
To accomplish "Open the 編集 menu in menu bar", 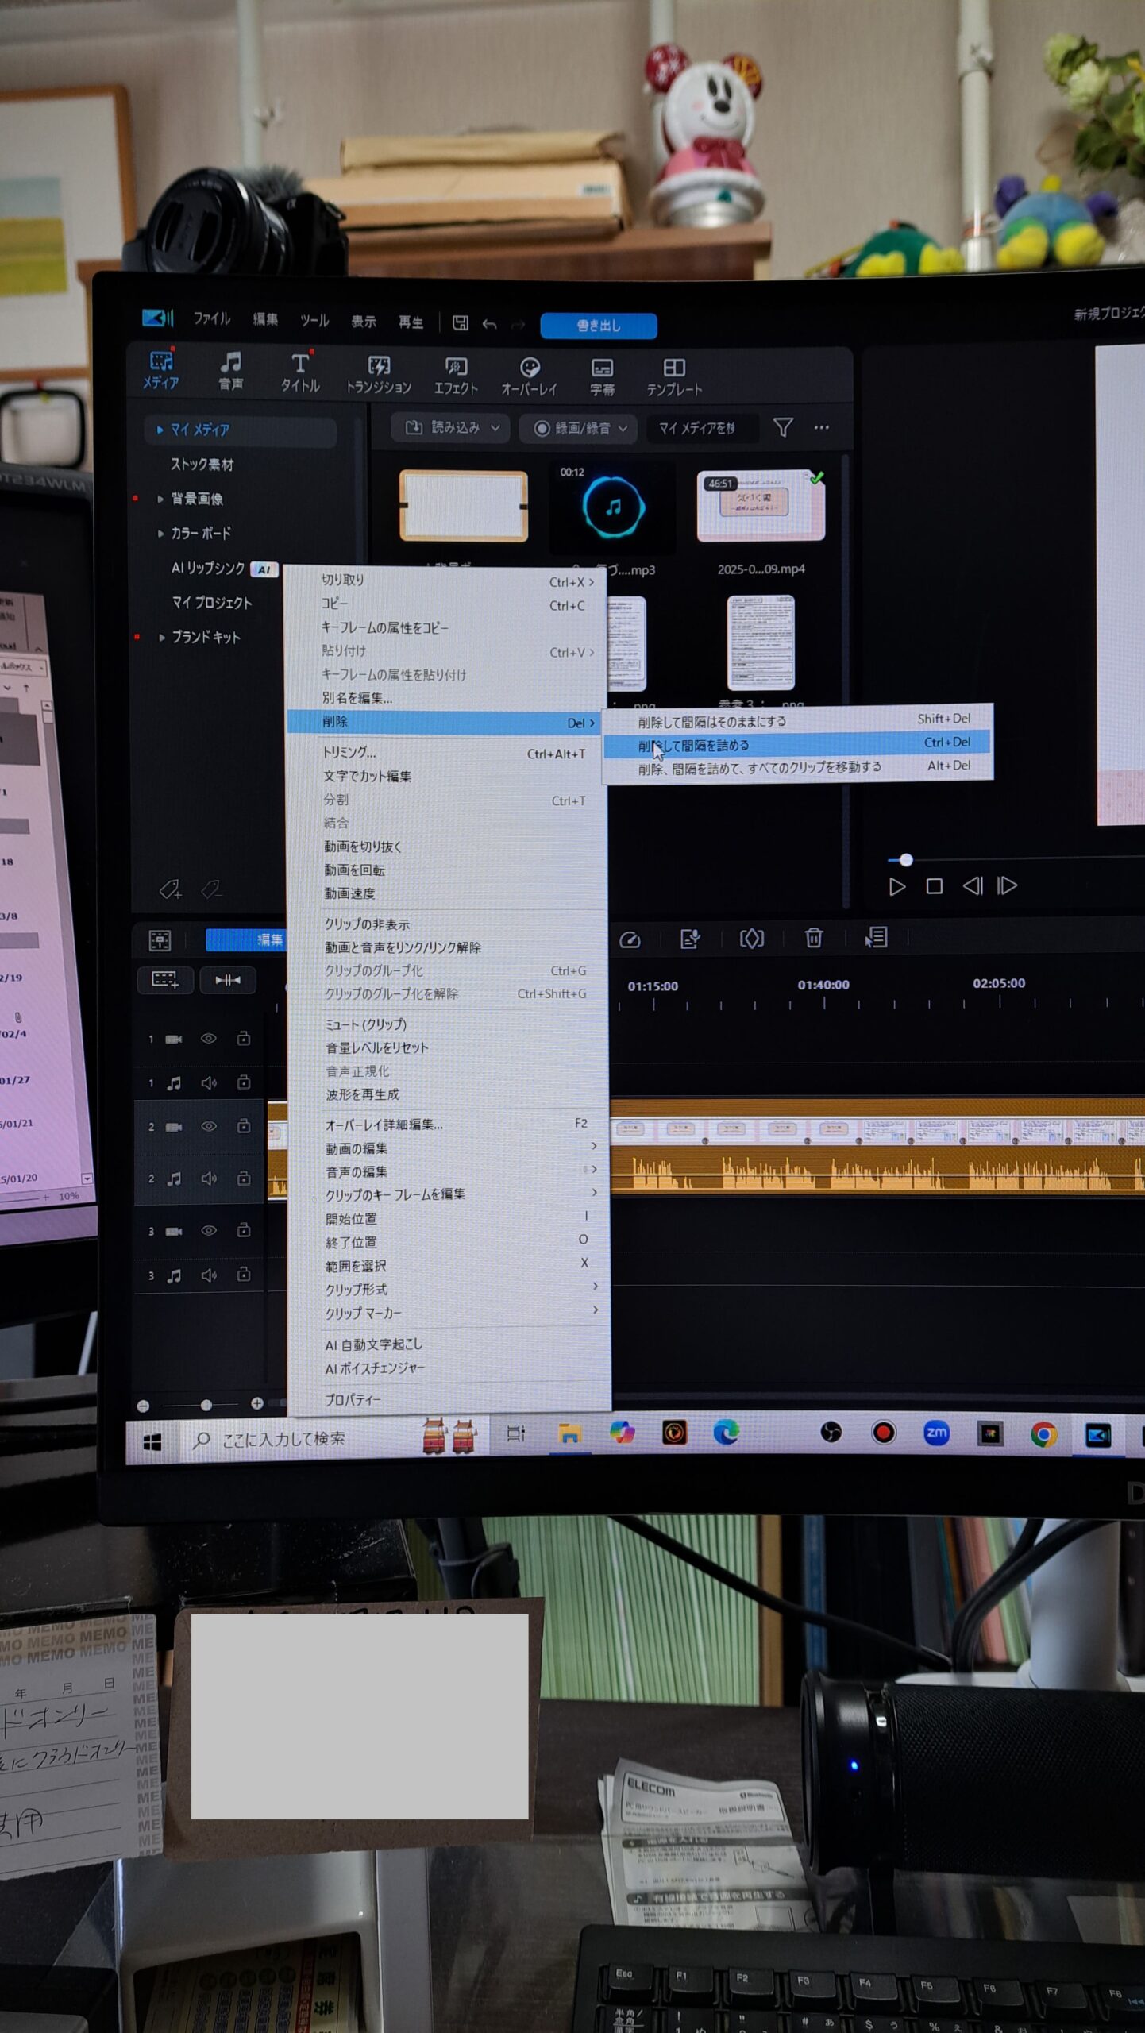I will tap(265, 319).
